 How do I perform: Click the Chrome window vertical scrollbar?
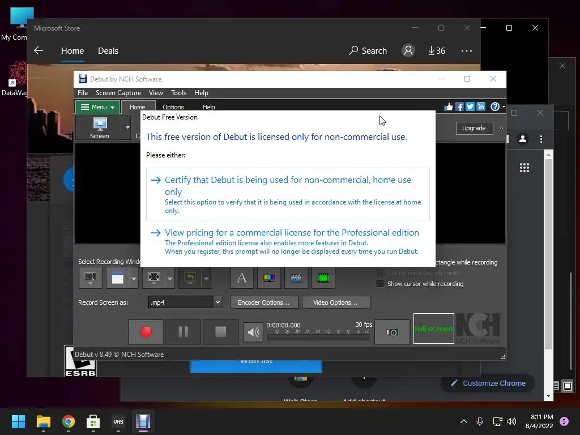point(548,253)
